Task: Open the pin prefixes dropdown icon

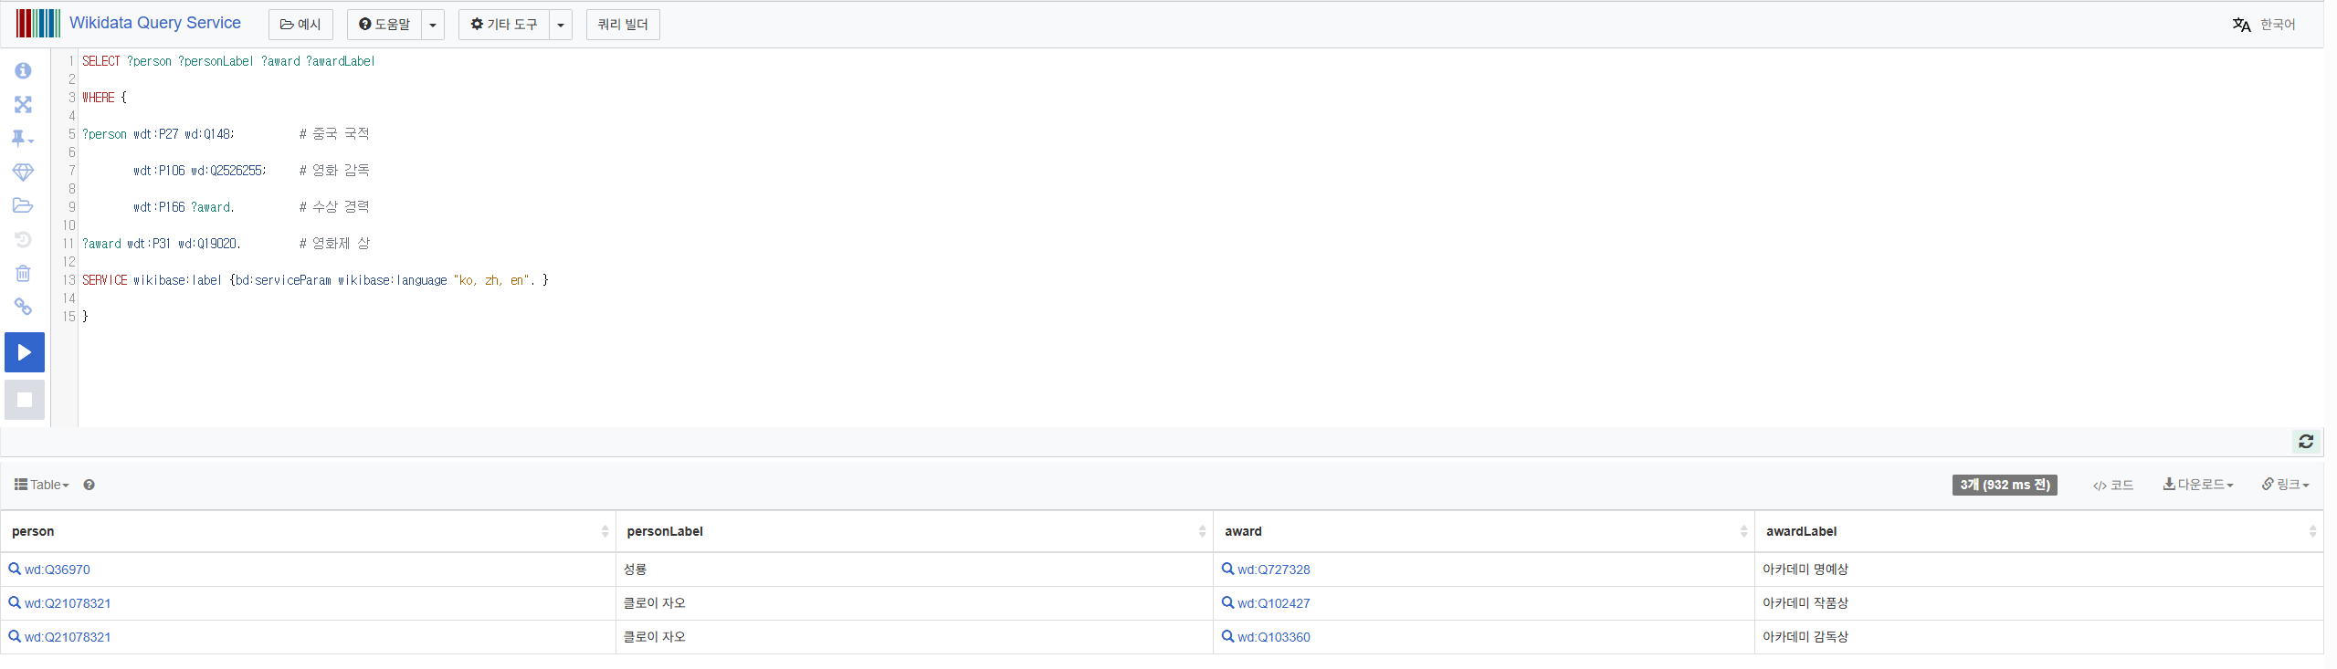Action: [x=22, y=139]
